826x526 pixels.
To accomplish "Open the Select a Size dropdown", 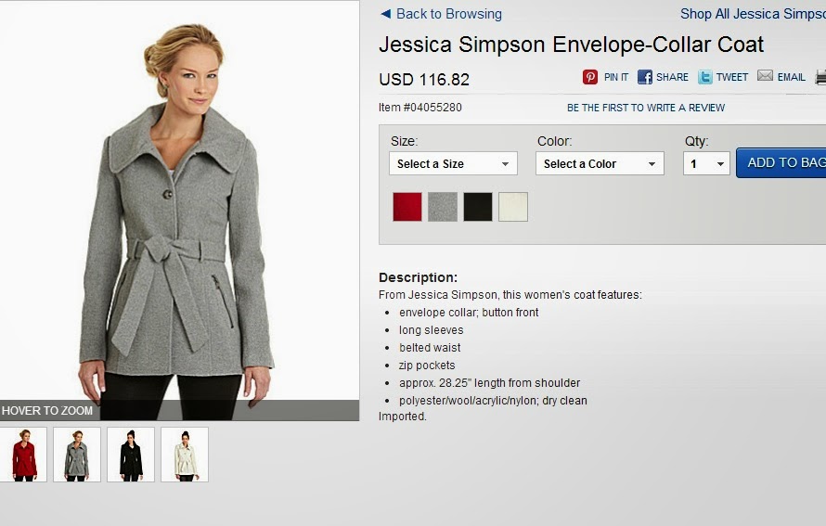I will [453, 164].
